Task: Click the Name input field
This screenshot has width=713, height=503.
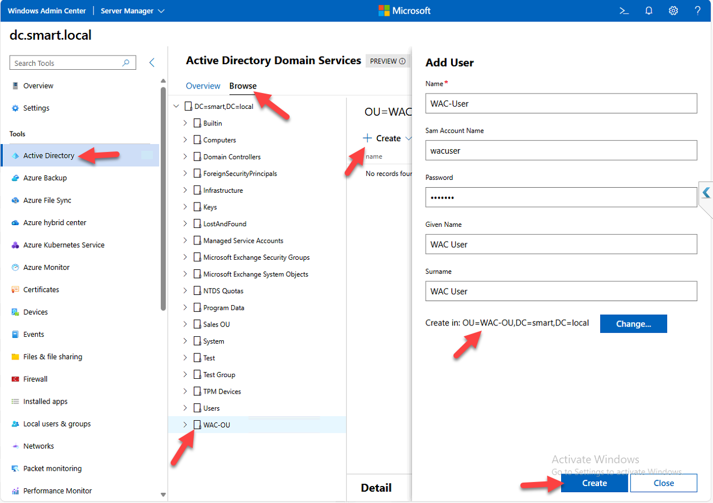Action: (561, 103)
